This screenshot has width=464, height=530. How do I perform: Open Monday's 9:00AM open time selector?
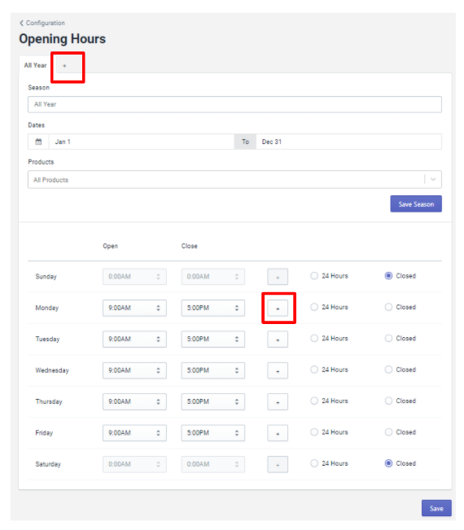[x=134, y=308]
